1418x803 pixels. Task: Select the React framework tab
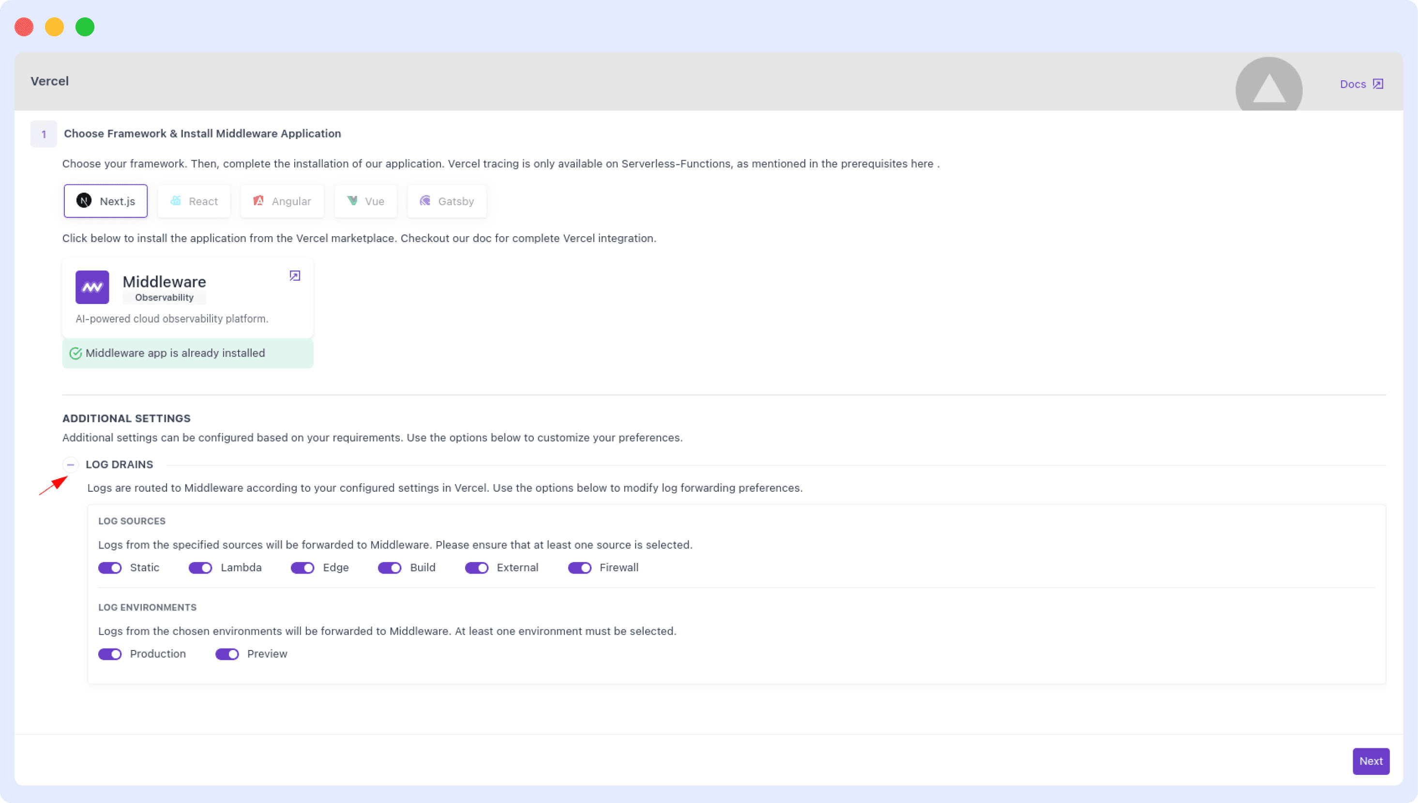coord(194,201)
